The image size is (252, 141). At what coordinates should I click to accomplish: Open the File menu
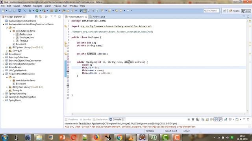pos(3,6)
